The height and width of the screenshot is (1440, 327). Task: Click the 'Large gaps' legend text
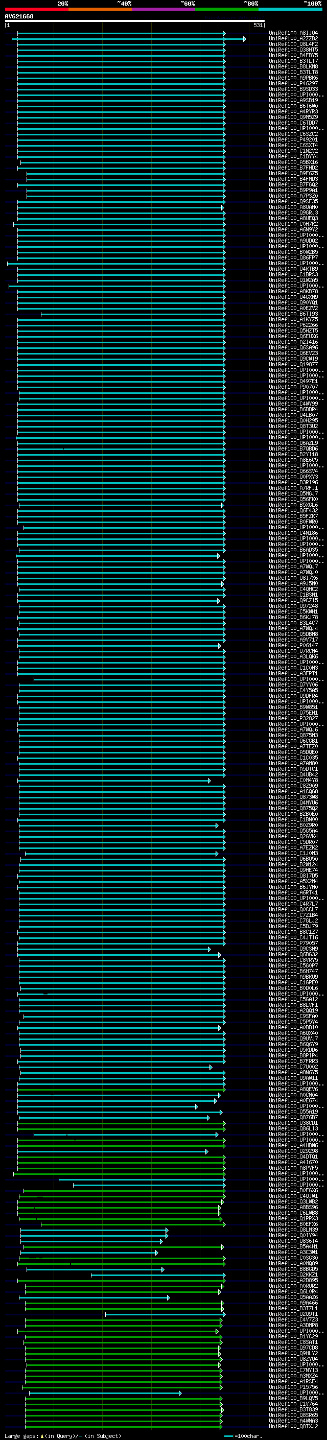[21, 1436]
